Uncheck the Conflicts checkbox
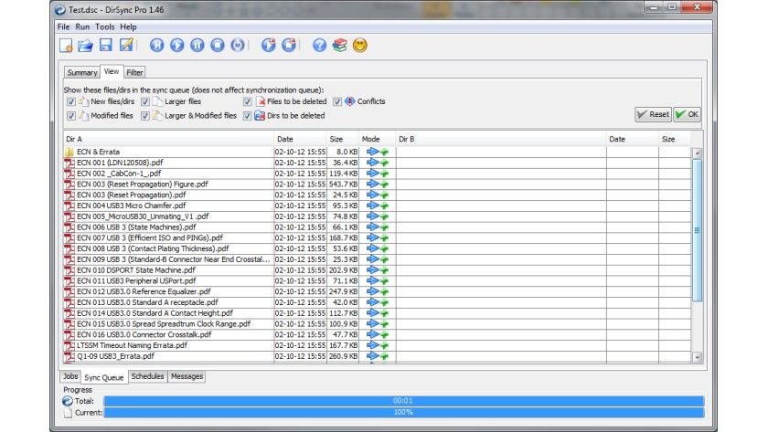The height and width of the screenshot is (432, 768). pyautogui.click(x=337, y=101)
